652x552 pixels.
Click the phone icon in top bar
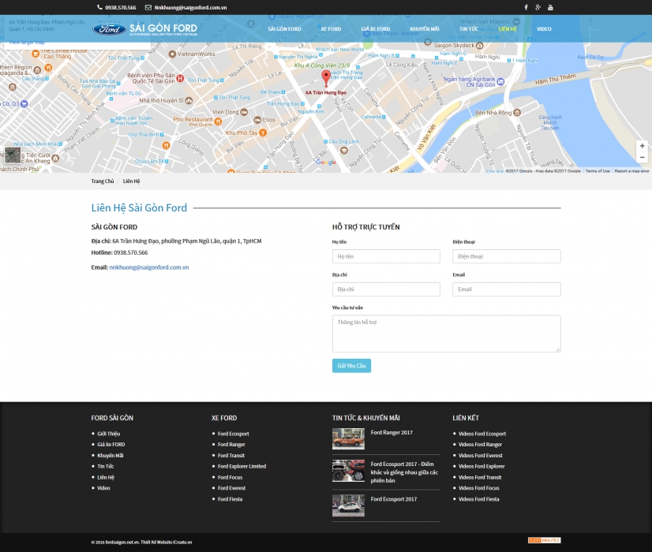coord(99,7)
